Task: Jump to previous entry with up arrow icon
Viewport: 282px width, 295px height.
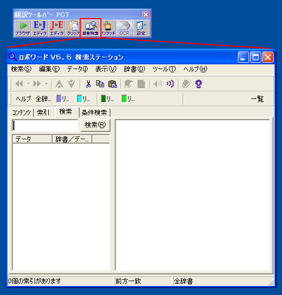Action: 59,84
